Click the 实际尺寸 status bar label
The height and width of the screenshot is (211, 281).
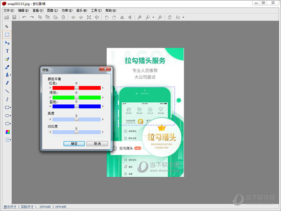pos(27,207)
